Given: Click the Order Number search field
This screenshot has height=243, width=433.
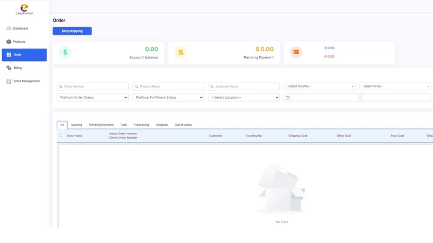Looking at the screenshot, I should click(x=93, y=86).
